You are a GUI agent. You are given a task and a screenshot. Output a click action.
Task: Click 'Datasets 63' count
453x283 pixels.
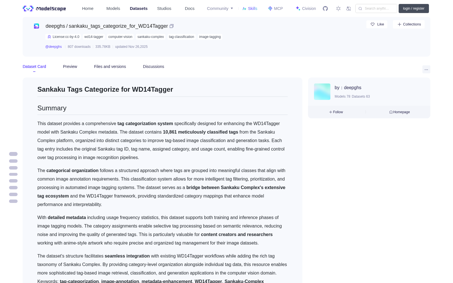click(x=361, y=97)
